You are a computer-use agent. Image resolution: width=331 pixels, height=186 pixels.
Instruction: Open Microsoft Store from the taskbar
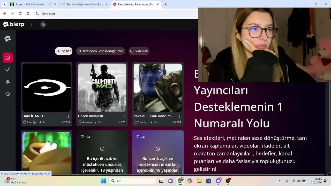(209, 181)
